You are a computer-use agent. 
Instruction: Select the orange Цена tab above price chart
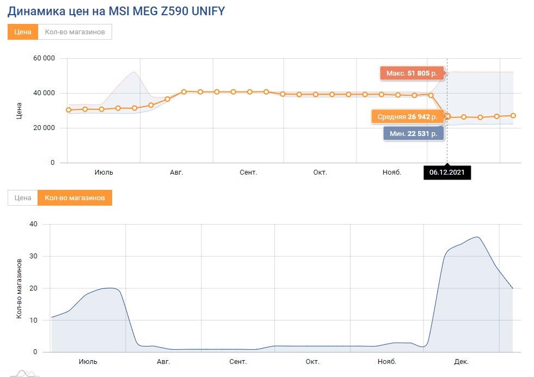pos(23,32)
